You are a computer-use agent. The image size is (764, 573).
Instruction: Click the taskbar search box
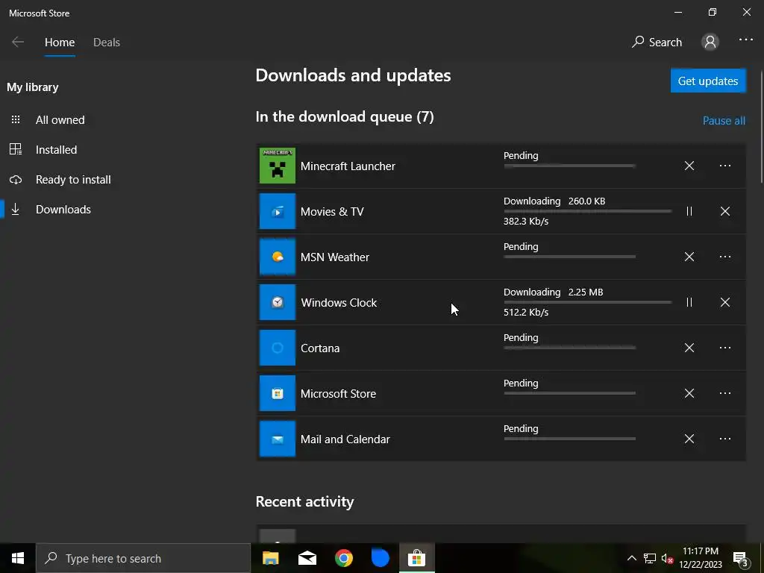coord(143,558)
